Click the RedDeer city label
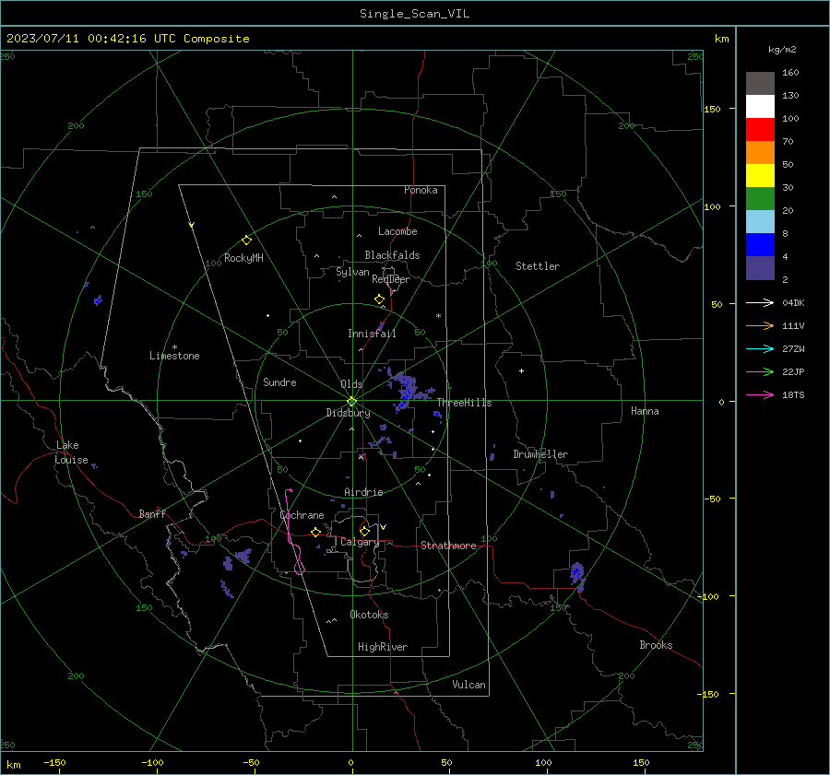Viewport: 830px width, 775px height. click(391, 279)
